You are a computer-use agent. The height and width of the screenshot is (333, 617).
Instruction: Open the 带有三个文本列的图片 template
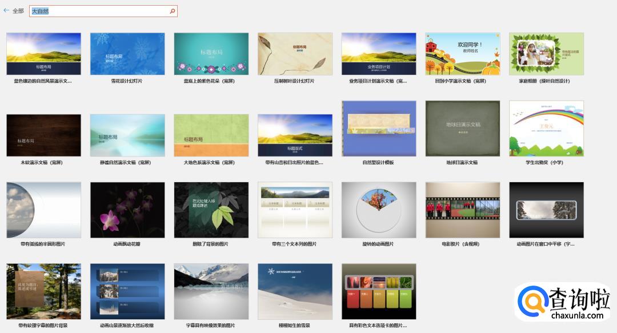pos(295,210)
